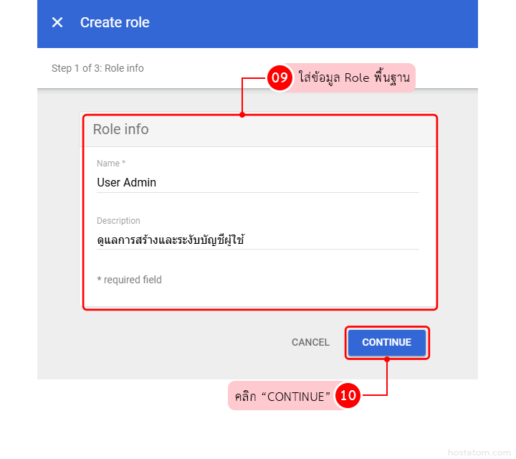Click the "Step 1 of 3: Role info" text
This screenshot has height=459, width=516.
point(97,68)
